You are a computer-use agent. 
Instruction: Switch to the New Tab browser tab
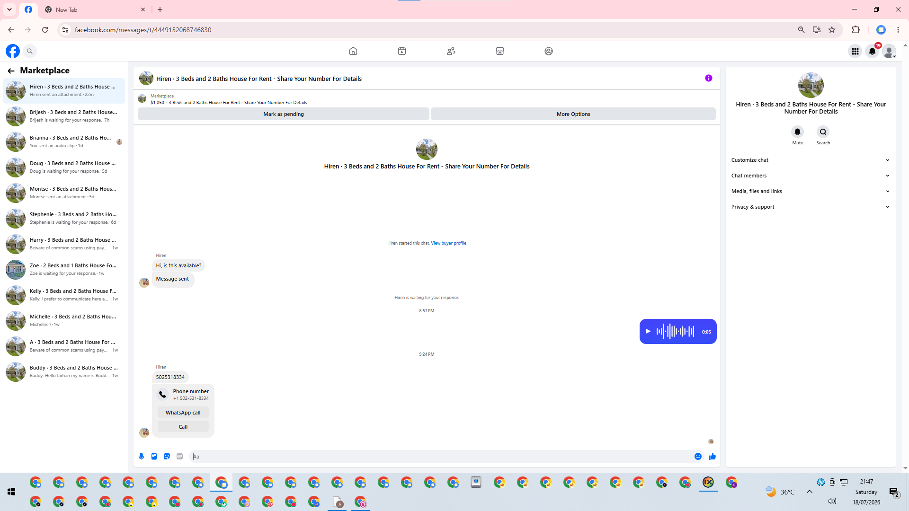click(95, 9)
